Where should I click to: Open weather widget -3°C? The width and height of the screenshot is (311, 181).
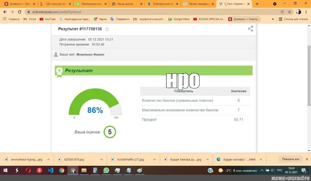point(238,170)
